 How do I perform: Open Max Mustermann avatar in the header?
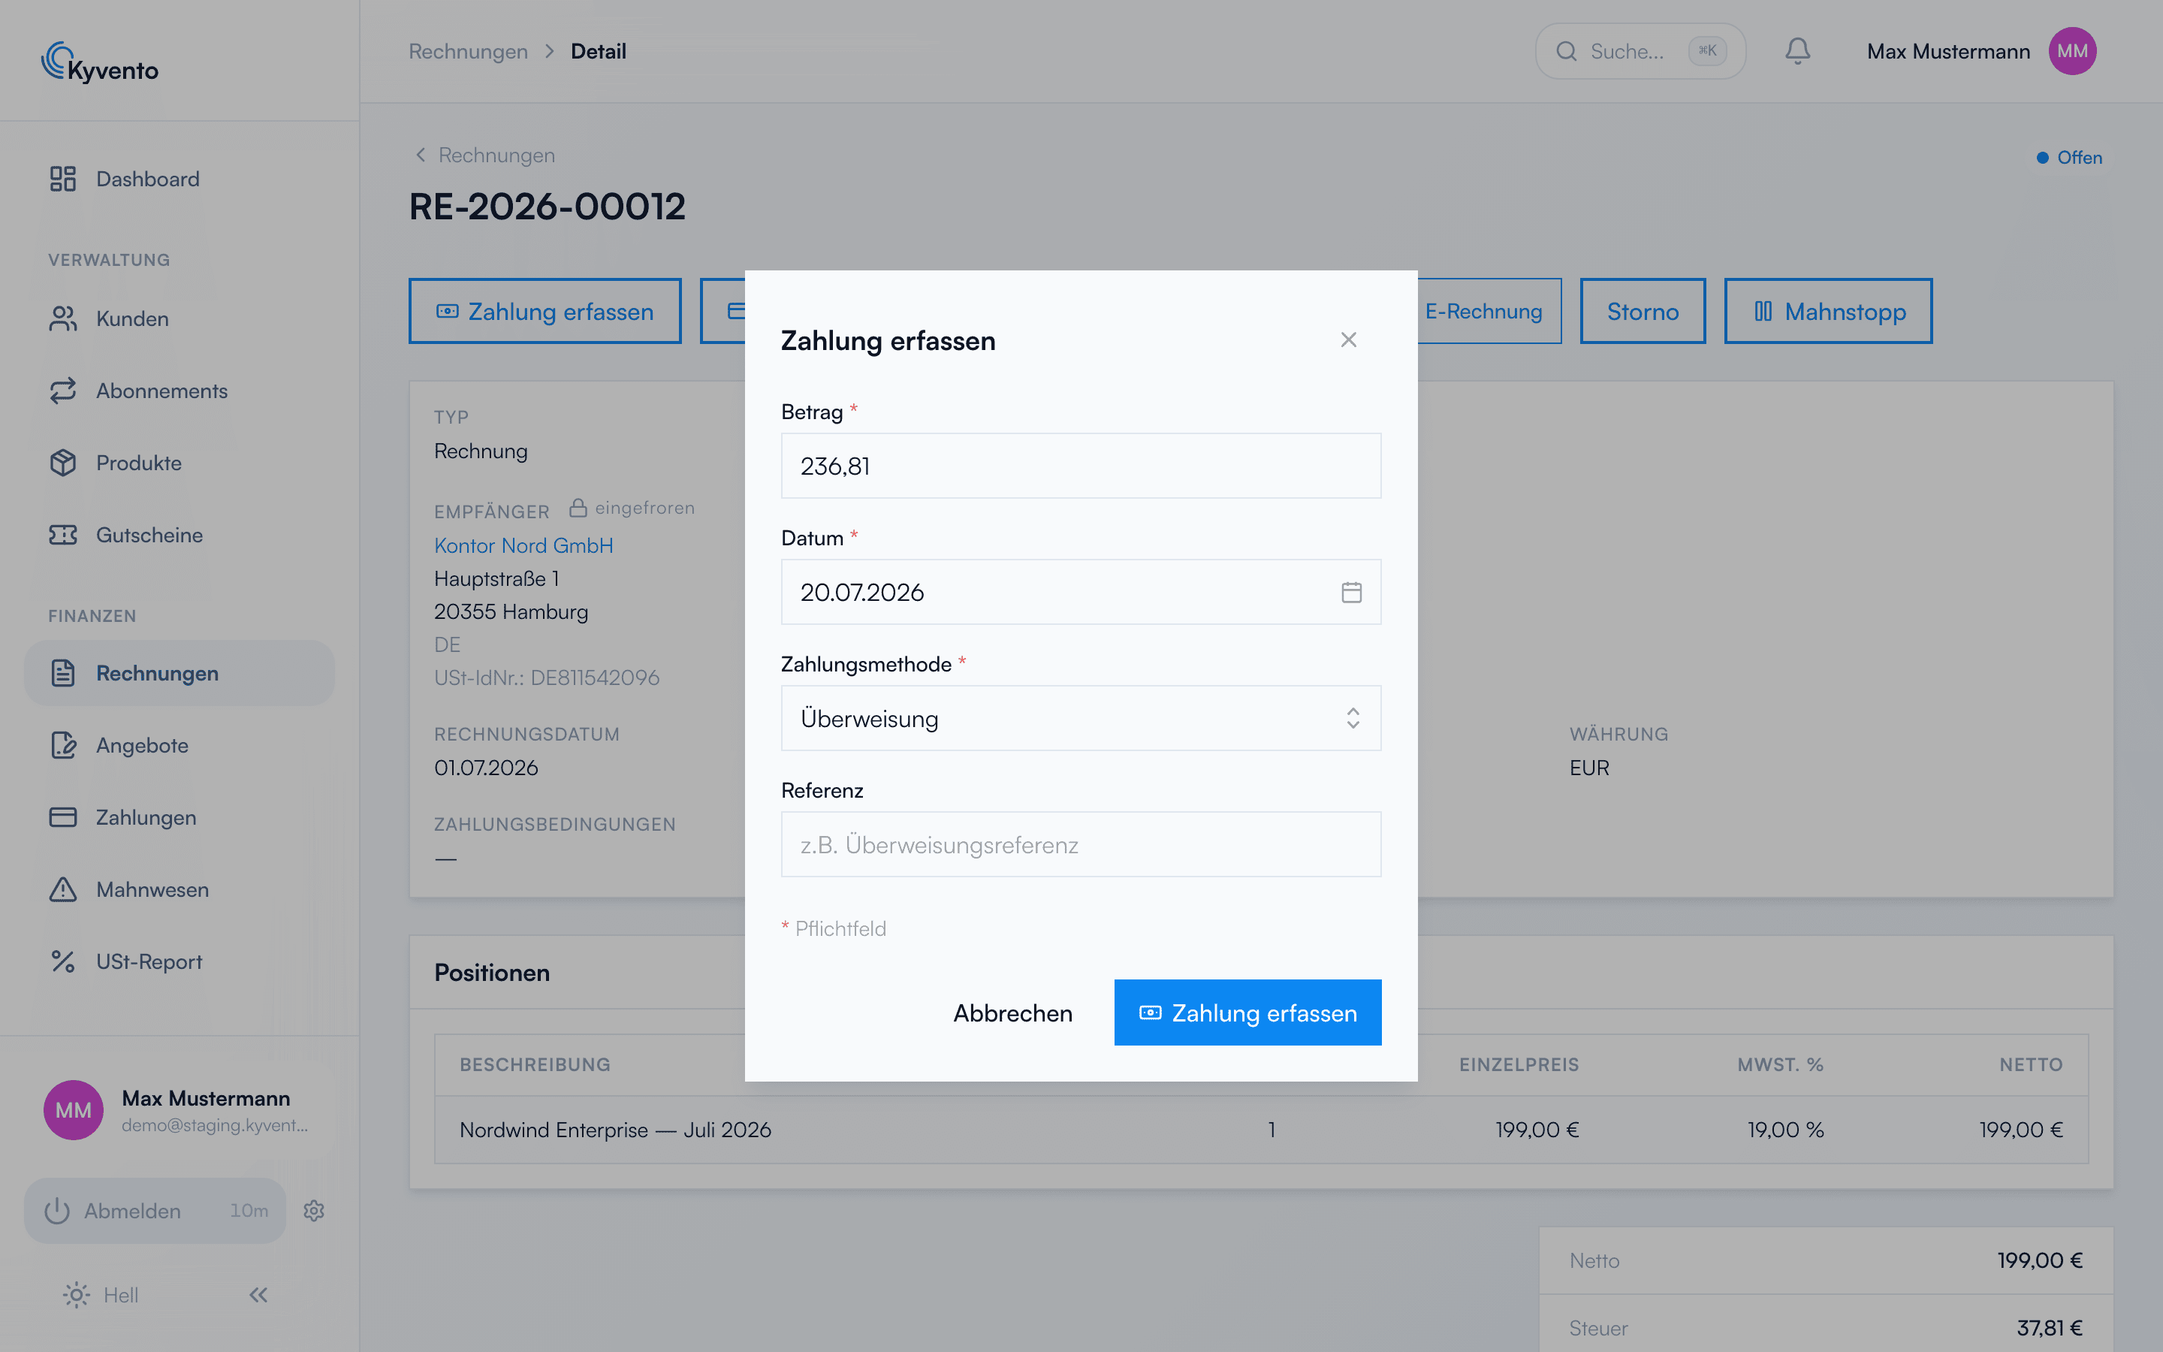[2072, 51]
